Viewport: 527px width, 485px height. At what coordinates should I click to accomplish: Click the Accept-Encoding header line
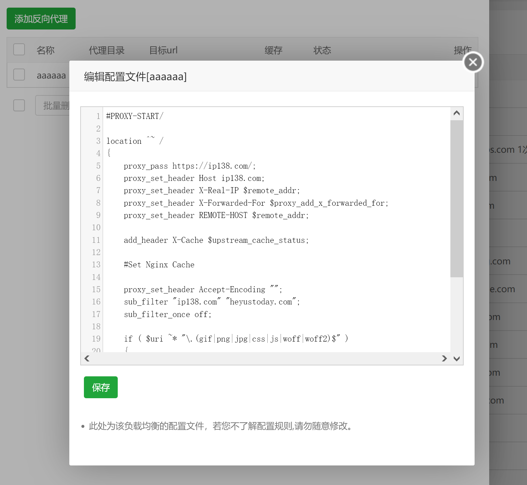203,290
